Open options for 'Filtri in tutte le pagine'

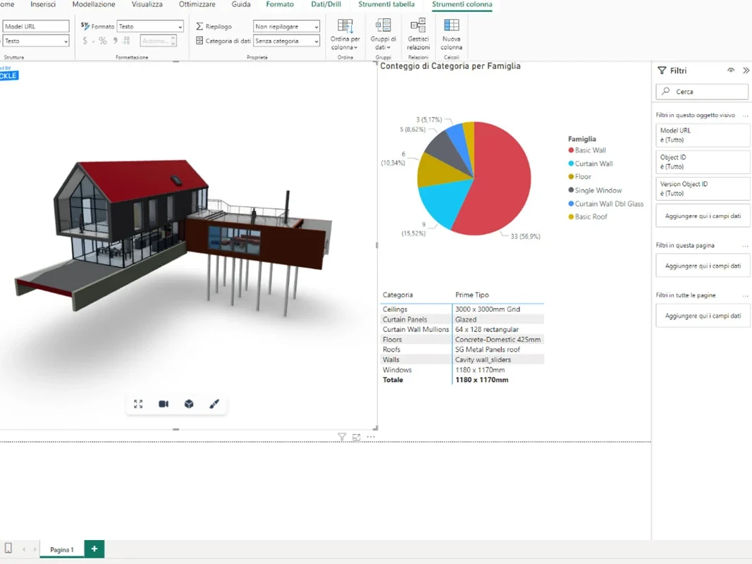pos(745,295)
